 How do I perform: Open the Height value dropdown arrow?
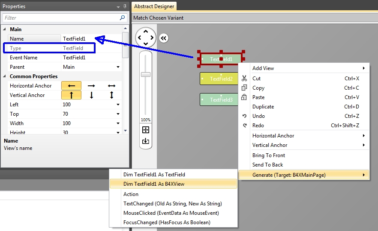[x=118, y=132]
